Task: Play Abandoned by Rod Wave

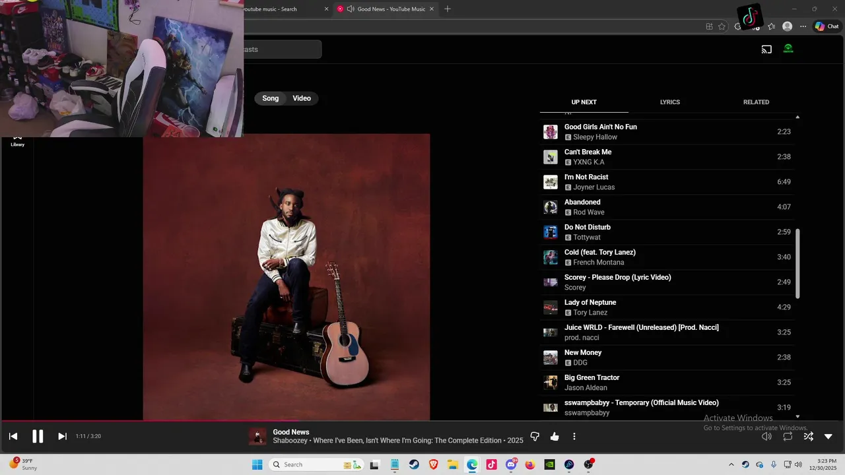Action: coord(667,207)
